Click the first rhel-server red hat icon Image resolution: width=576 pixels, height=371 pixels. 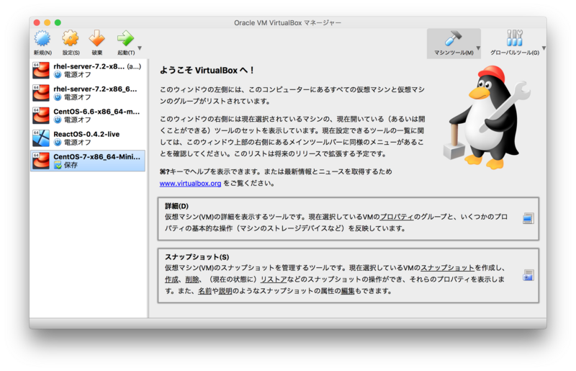click(x=41, y=70)
